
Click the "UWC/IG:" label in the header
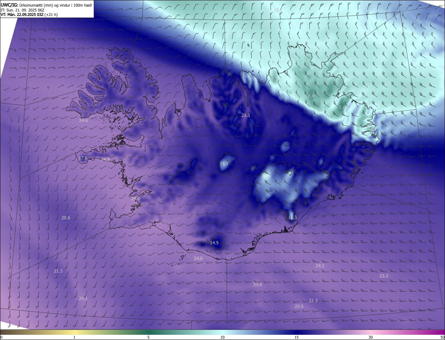coord(9,5)
